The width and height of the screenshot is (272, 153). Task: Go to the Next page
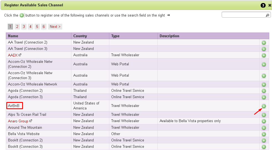click(x=55, y=27)
